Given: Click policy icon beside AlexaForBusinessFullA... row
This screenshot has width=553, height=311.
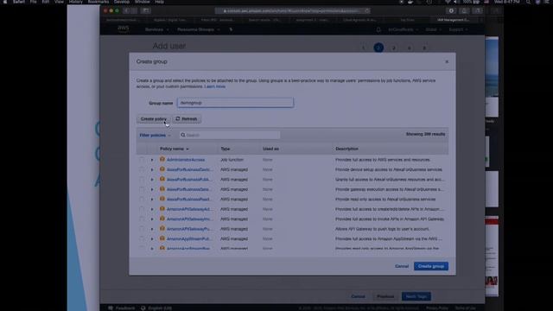Looking at the screenshot, I should pos(162,179).
